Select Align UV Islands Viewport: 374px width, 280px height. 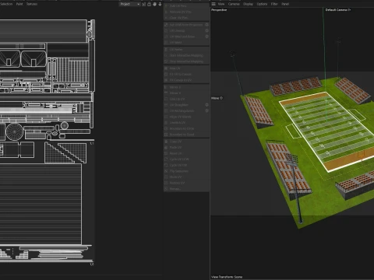[x=186, y=117]
